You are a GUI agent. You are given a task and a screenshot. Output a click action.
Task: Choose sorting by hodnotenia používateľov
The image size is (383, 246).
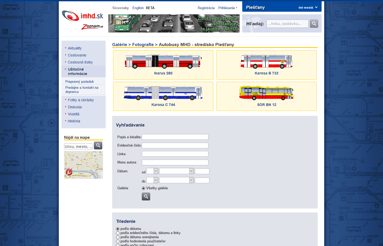pyautogui.click(x=118, y=242)
